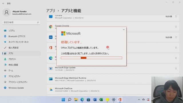Image resolution: width=183 pixels, height=103 pixels.
Task: Open プライバシーとセキュリティ settings
Action: click(x=21, y=82)
